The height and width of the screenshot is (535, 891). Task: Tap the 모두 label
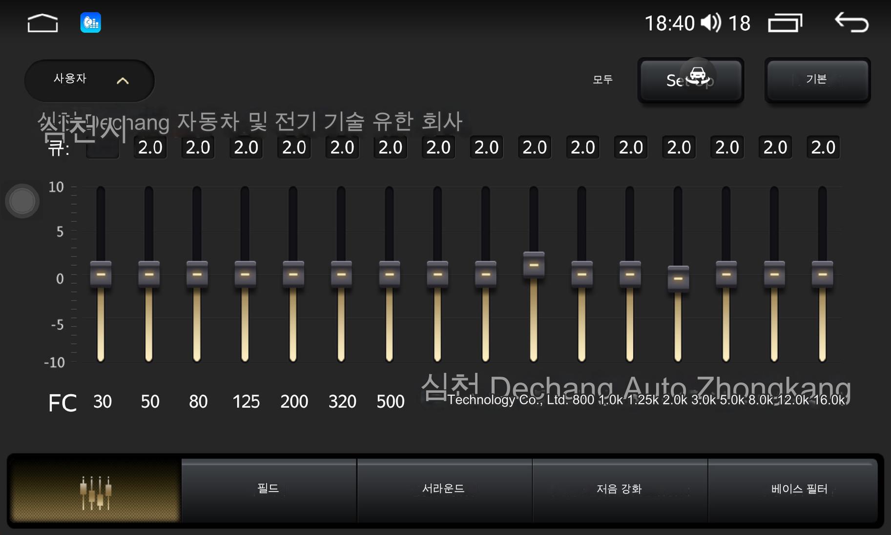(602, 80)
